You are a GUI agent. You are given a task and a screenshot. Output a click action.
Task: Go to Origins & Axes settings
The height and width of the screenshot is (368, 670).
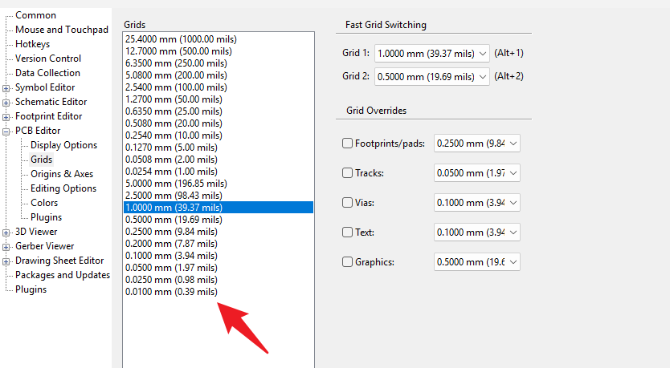[x=62, y=174]
